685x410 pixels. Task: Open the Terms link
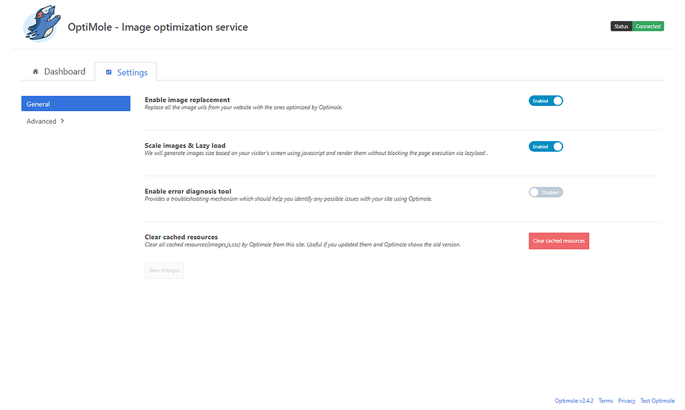click(x=605, y=401)
